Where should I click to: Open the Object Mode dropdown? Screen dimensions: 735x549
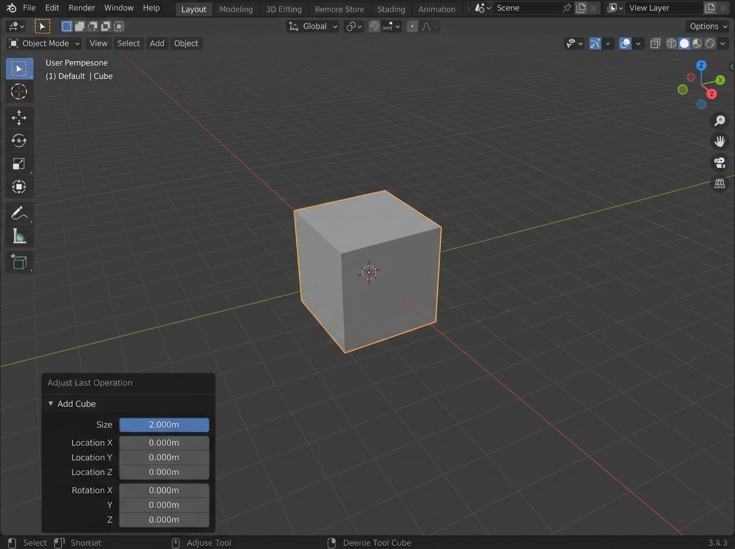(x=44, y=44)
